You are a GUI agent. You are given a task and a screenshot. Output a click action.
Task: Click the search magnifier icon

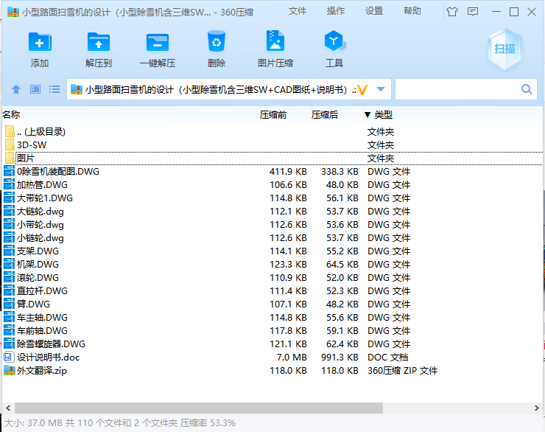click(527, 89)
